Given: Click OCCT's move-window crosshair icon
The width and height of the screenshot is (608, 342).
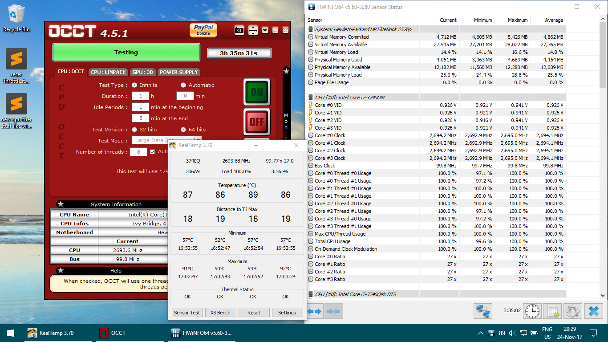Looking at the screenshot, I should [253, 30].
